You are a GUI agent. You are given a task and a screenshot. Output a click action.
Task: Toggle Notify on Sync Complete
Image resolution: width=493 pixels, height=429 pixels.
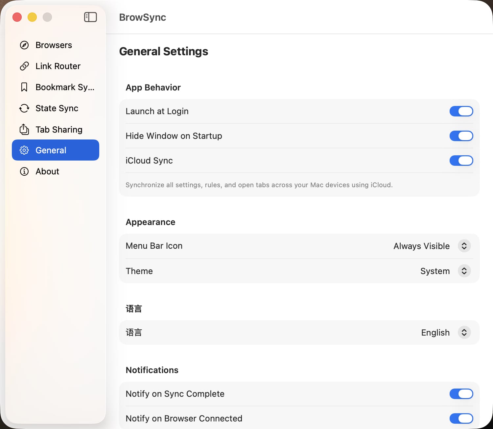[x=461, y=394]
